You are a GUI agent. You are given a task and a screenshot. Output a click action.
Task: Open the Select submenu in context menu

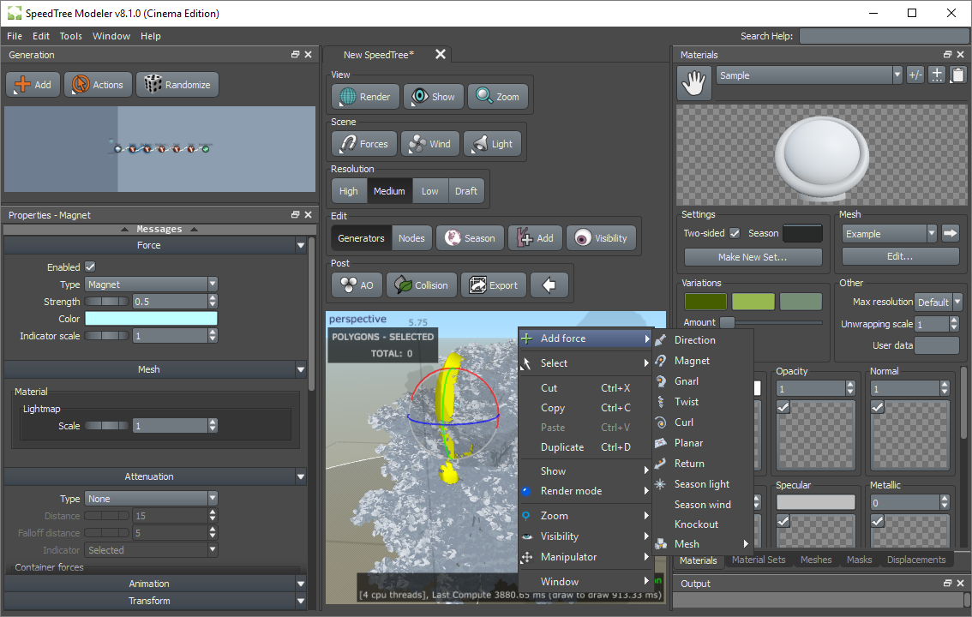pos(585,363)
